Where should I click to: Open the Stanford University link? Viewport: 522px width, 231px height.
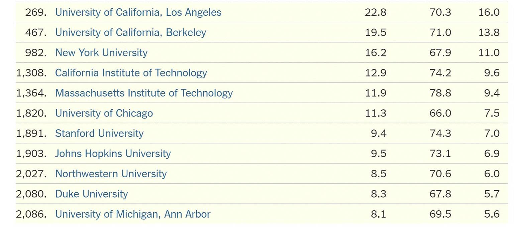tap(99, 133)
